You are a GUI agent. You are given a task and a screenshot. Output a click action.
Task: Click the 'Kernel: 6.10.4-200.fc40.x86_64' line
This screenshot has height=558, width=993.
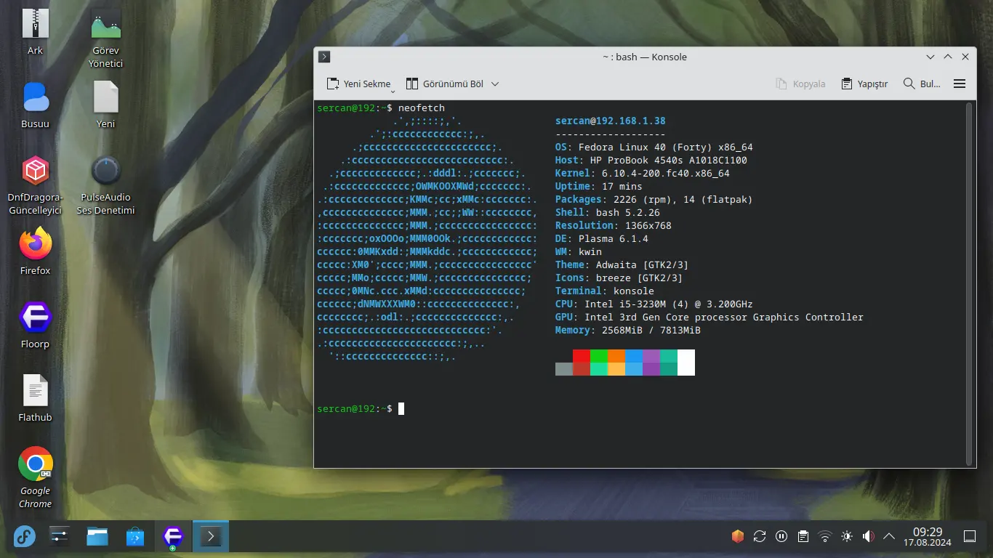[643, 174]
